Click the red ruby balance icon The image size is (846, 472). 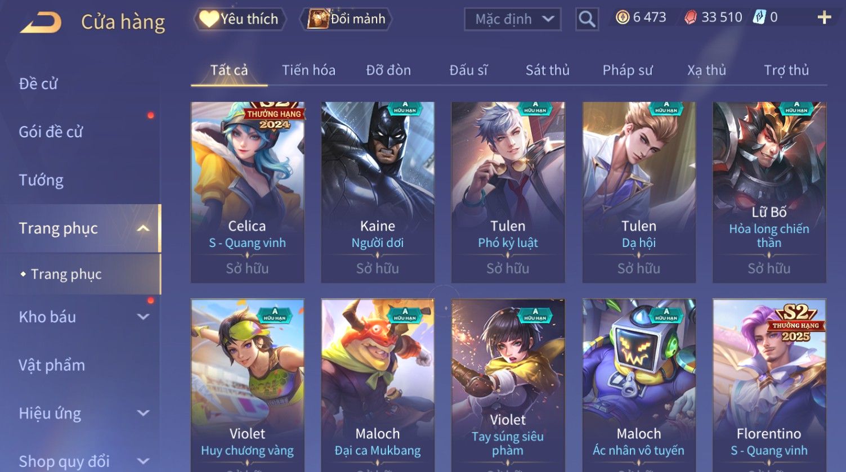pos(690,18)
